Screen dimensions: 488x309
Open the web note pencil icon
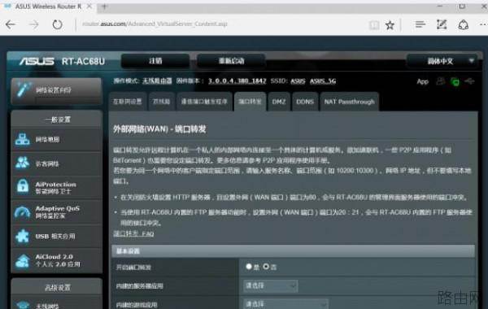coord(442,24)
